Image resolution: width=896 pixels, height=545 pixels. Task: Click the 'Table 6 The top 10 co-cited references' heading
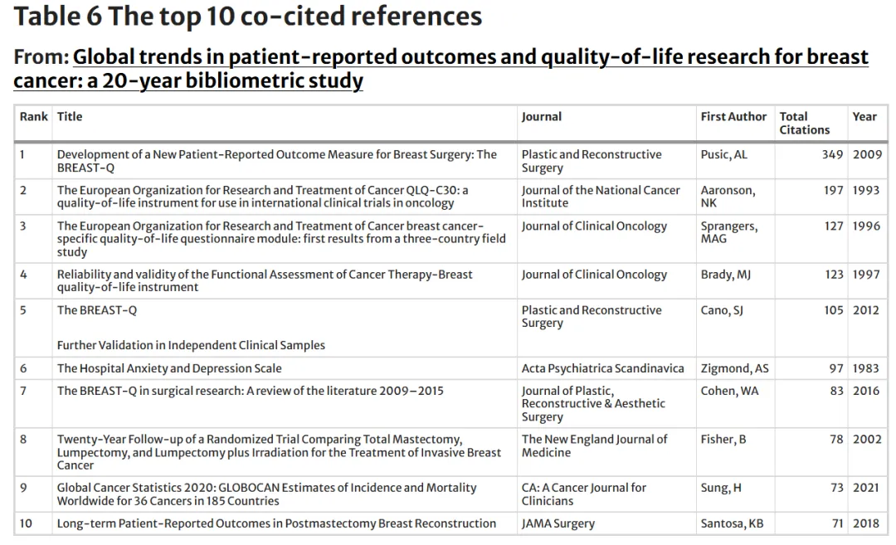(x=248, y=16)
